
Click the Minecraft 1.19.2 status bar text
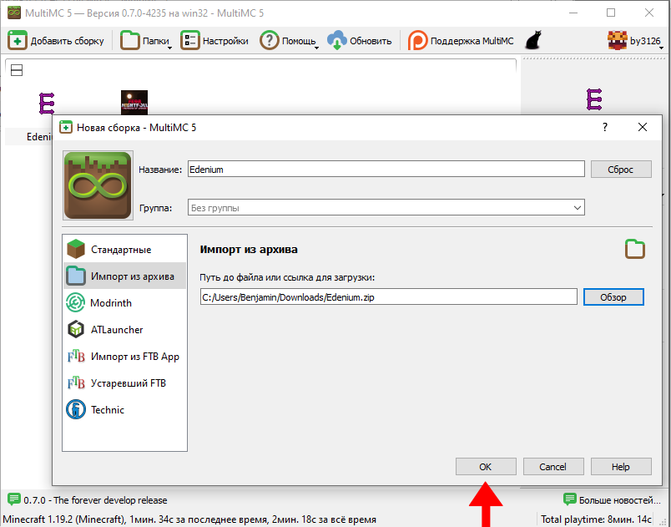coord(189,519)
